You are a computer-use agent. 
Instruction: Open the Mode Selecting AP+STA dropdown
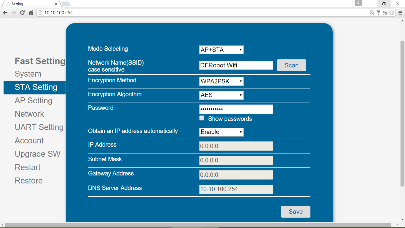pyautogui.click(x=221, y=50)
